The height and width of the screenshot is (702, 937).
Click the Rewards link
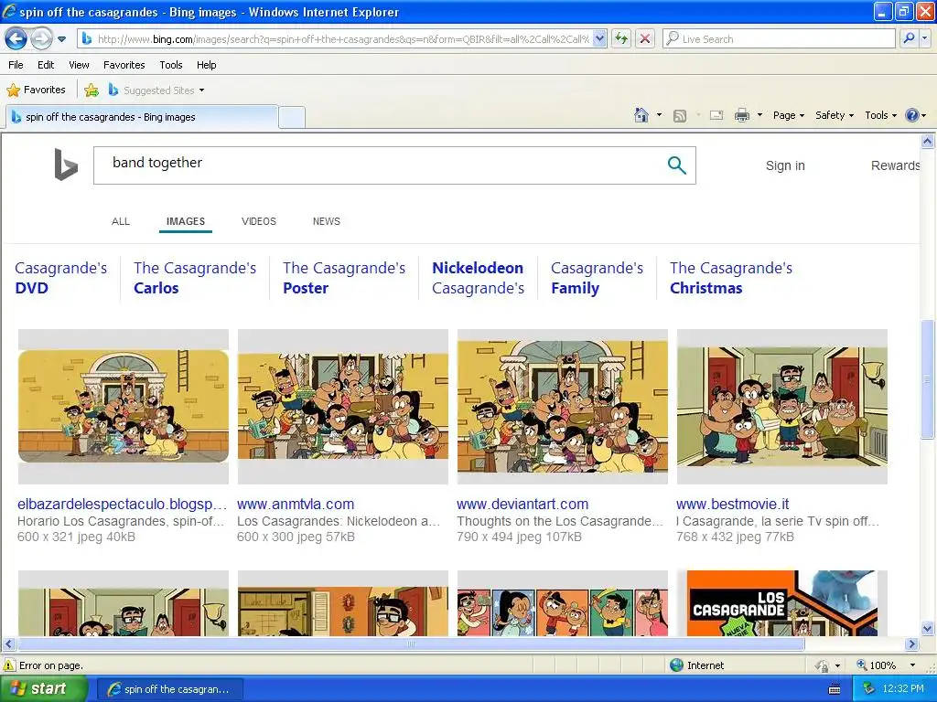tap(895, 165)
